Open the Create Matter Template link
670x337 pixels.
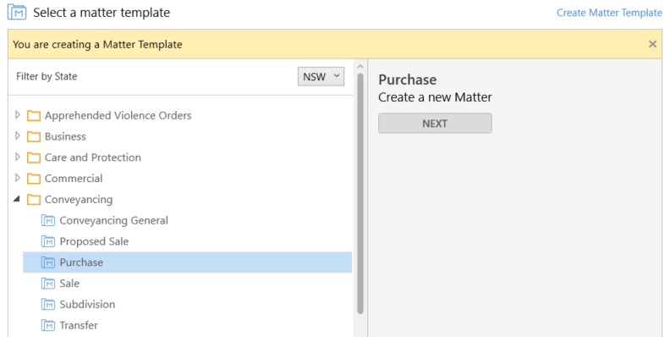click(609, 13)
